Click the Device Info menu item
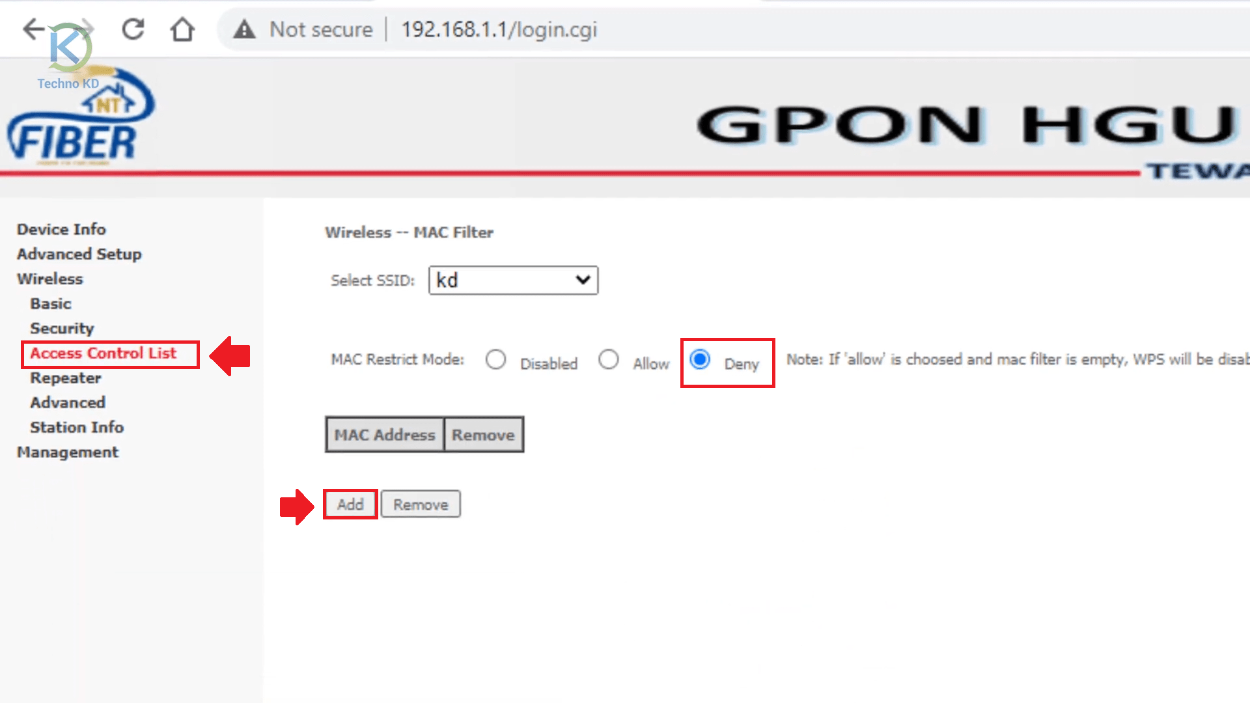 [61, 229]
